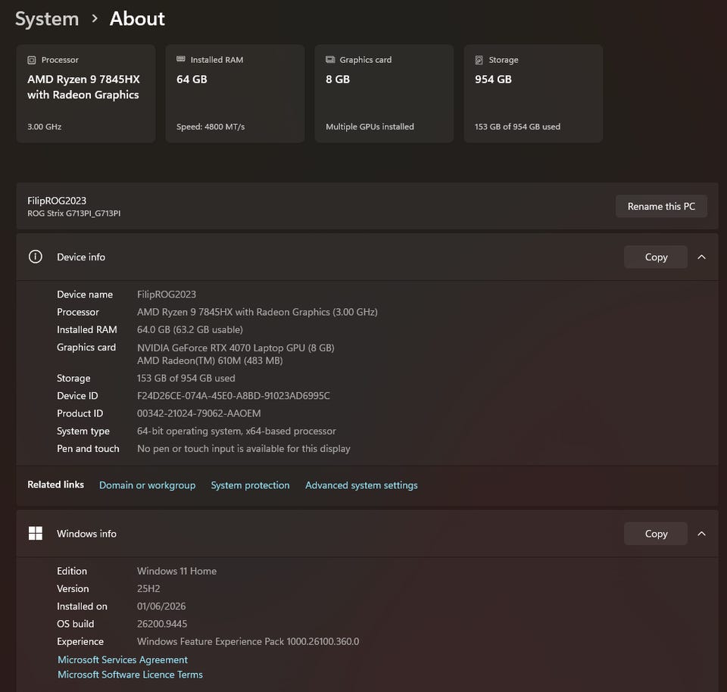The image size is (727, 692).
Task: Click the No pen or touch input text
Action: pos(243,449)
